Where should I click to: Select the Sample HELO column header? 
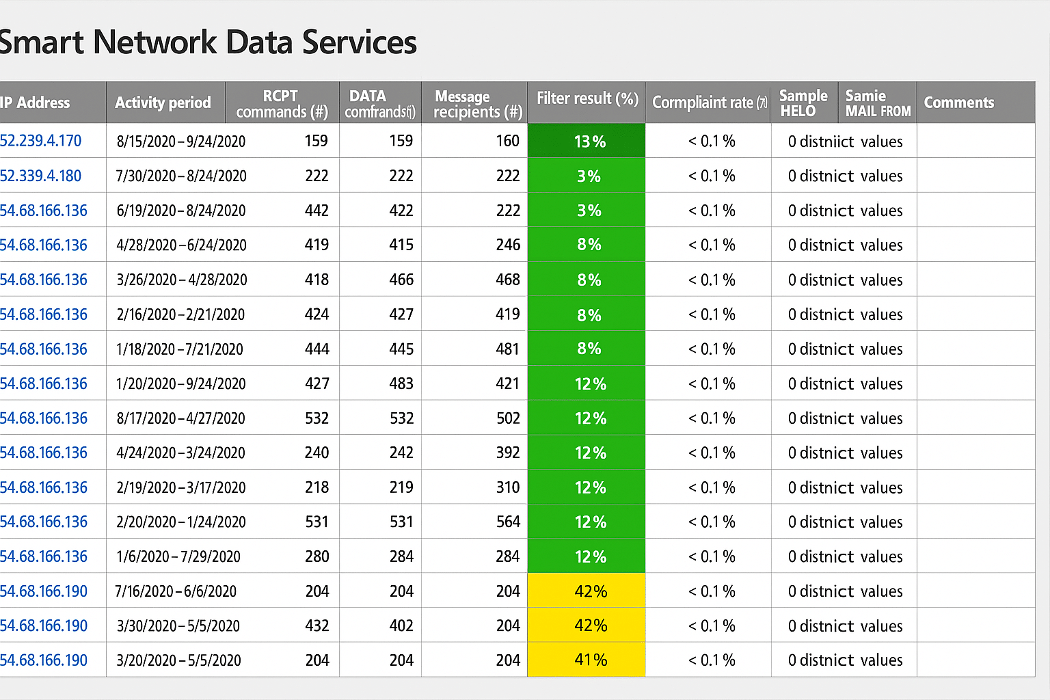click(803, 103)
